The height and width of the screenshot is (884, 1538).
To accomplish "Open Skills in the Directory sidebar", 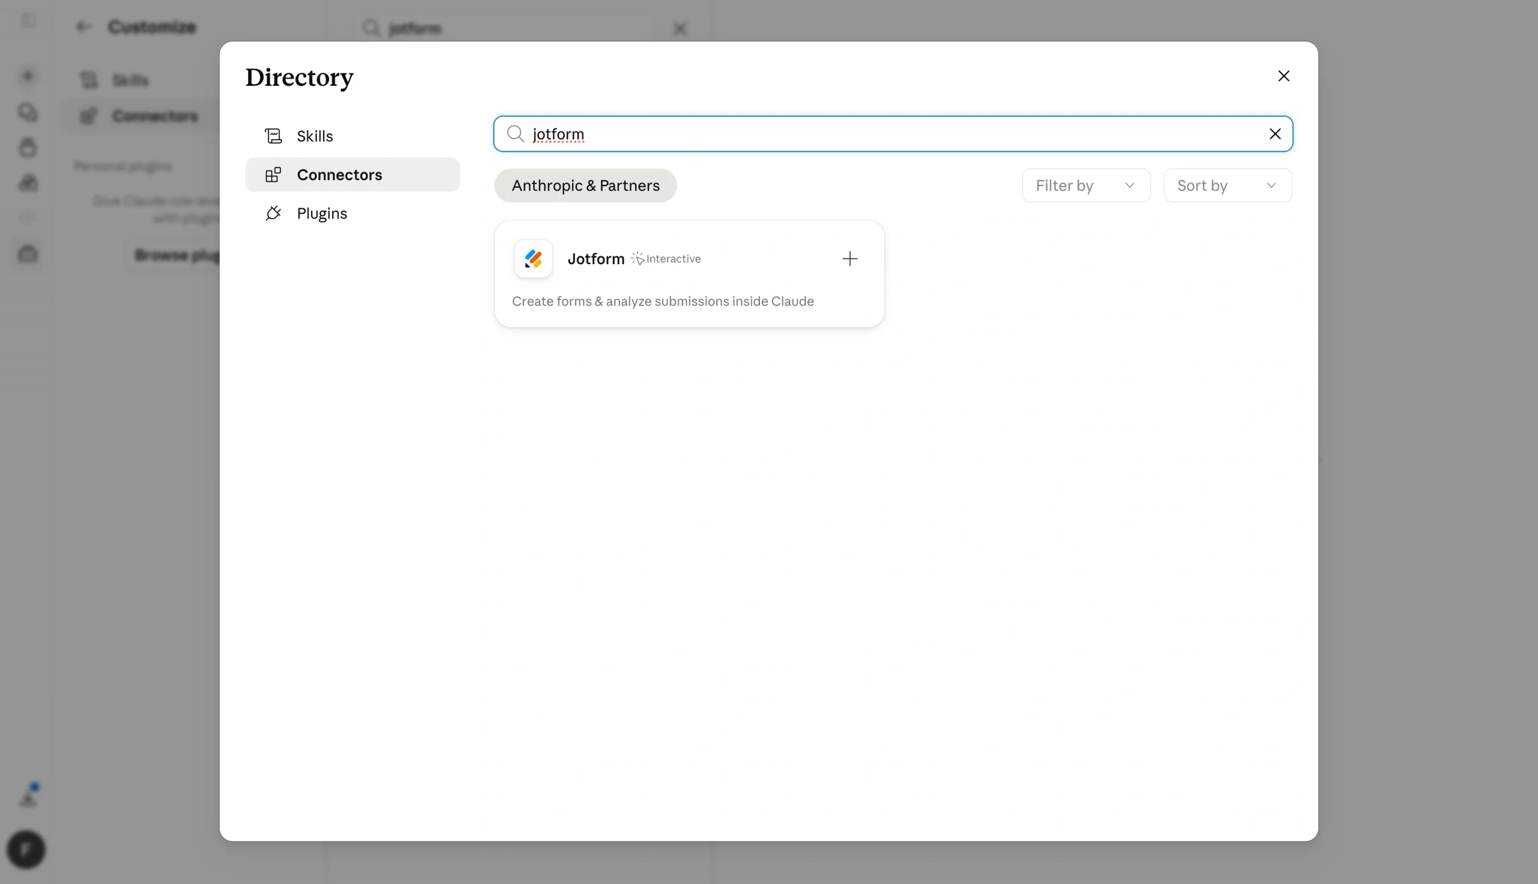I will coord(352,136).
